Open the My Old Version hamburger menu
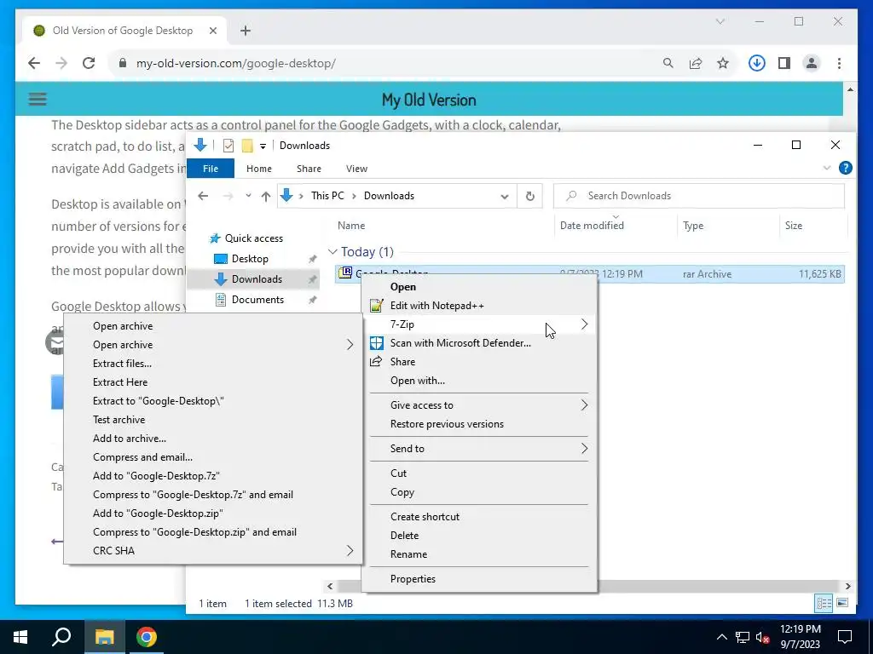The height and width of the screenshot is (654, 873). 38,100
